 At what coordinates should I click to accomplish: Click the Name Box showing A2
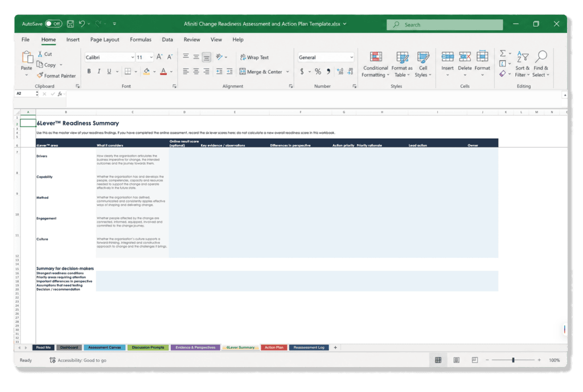point(26,94)
